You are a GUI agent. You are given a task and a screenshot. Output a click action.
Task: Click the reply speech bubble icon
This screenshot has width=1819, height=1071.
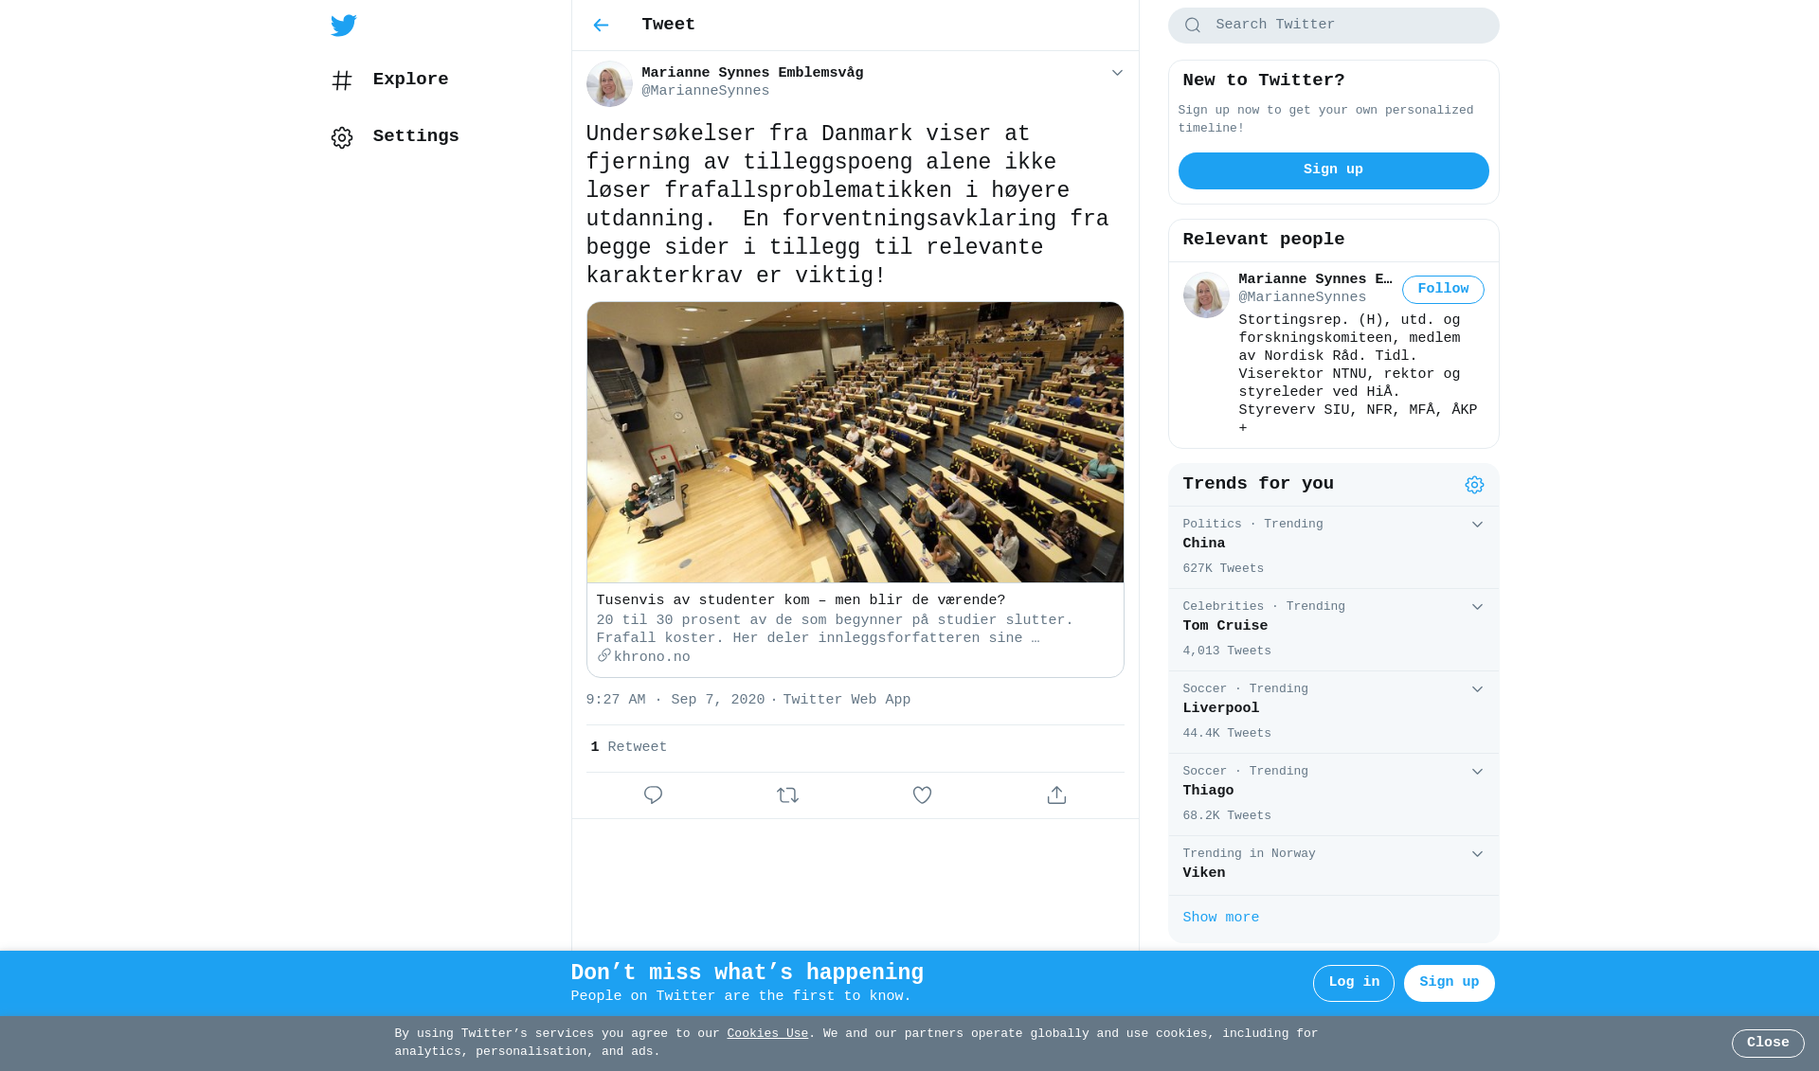653,795
